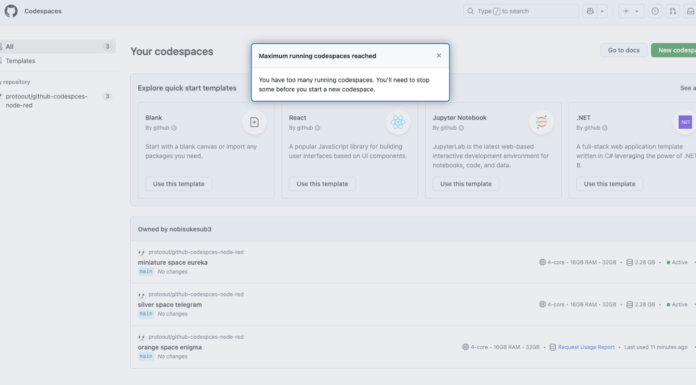The image size is (696, 385).
Task: Open the .NET template title
Action: click(x=584, y=118)
